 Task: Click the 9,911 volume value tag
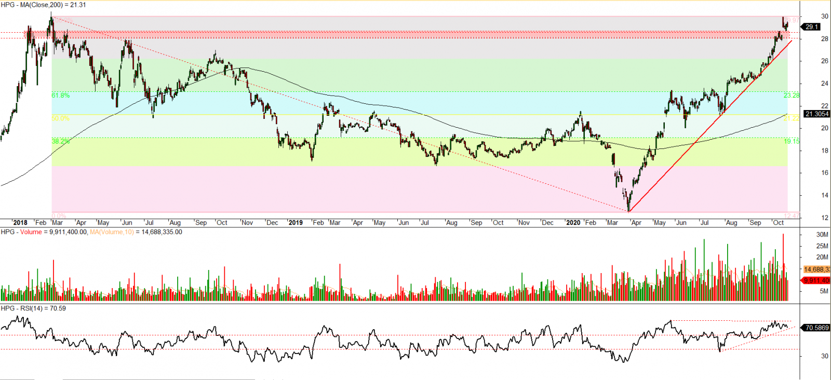click(x=817, y=280)
